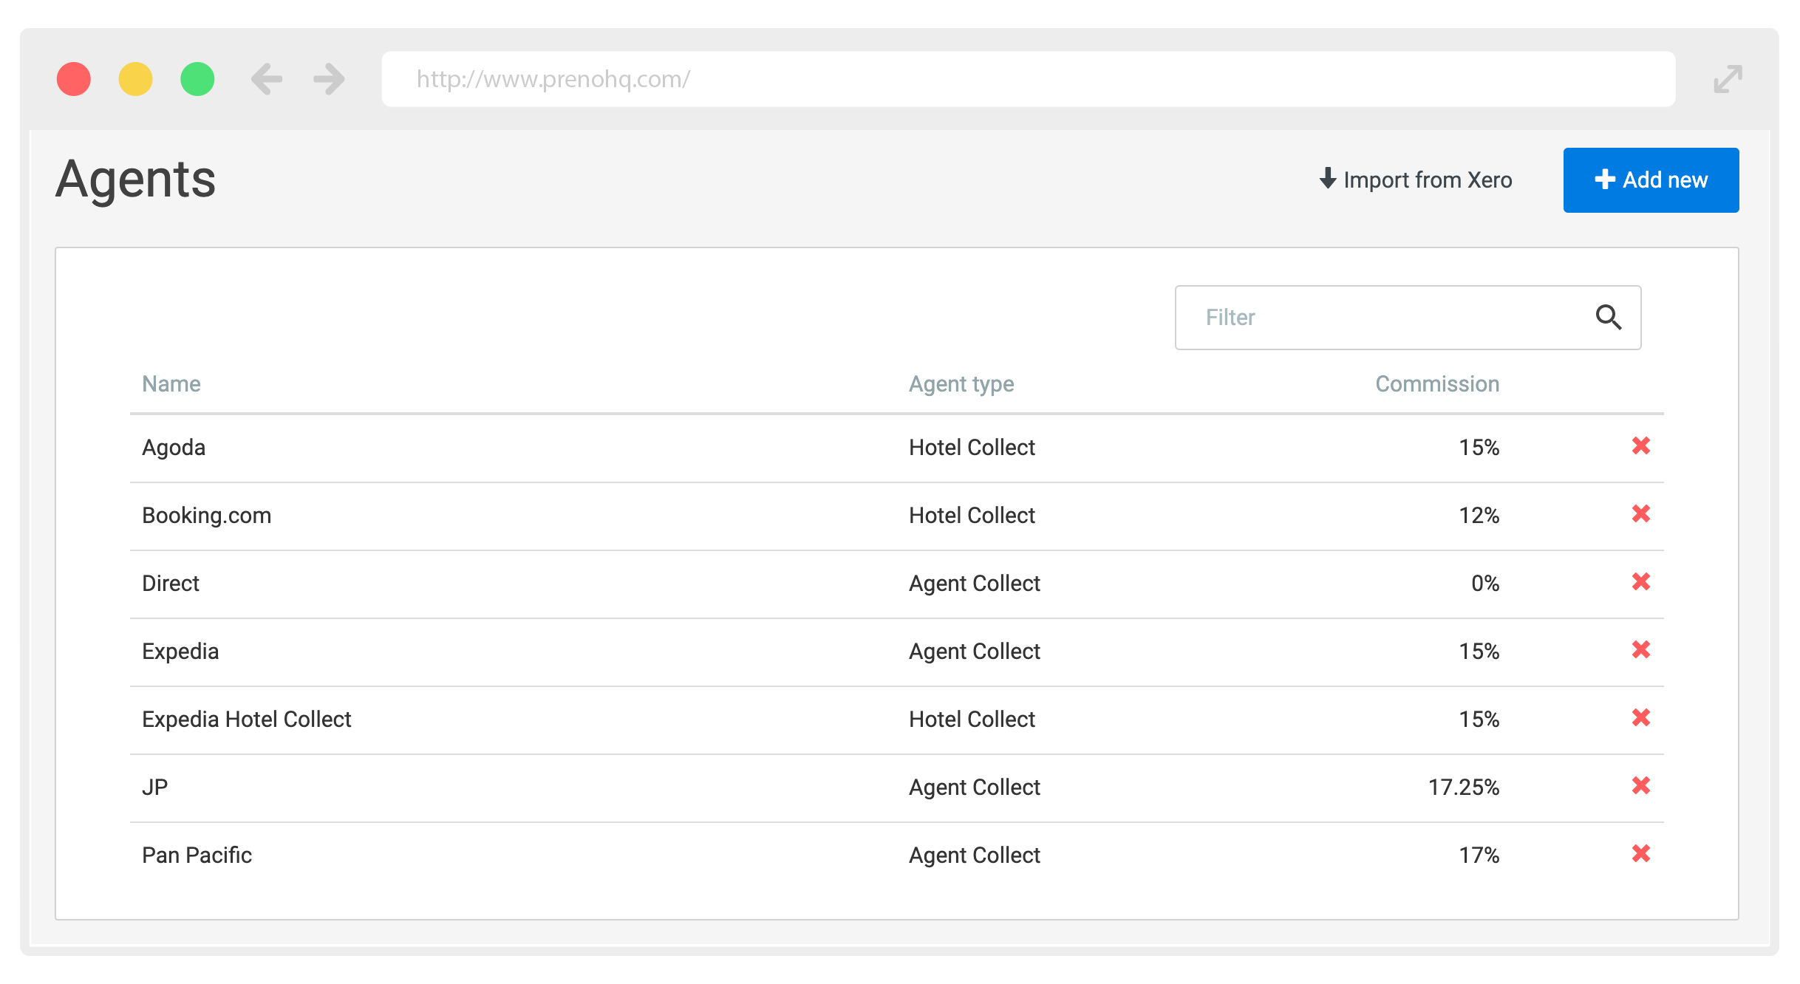Viewport: 1800px width, 984px height.
Task: Click the magnifier search icon in Filter
Action: [x=1609, y=317]
